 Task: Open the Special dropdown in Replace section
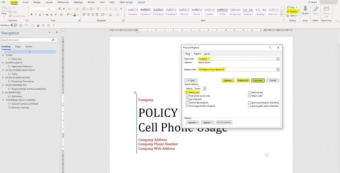coord(207,122)
